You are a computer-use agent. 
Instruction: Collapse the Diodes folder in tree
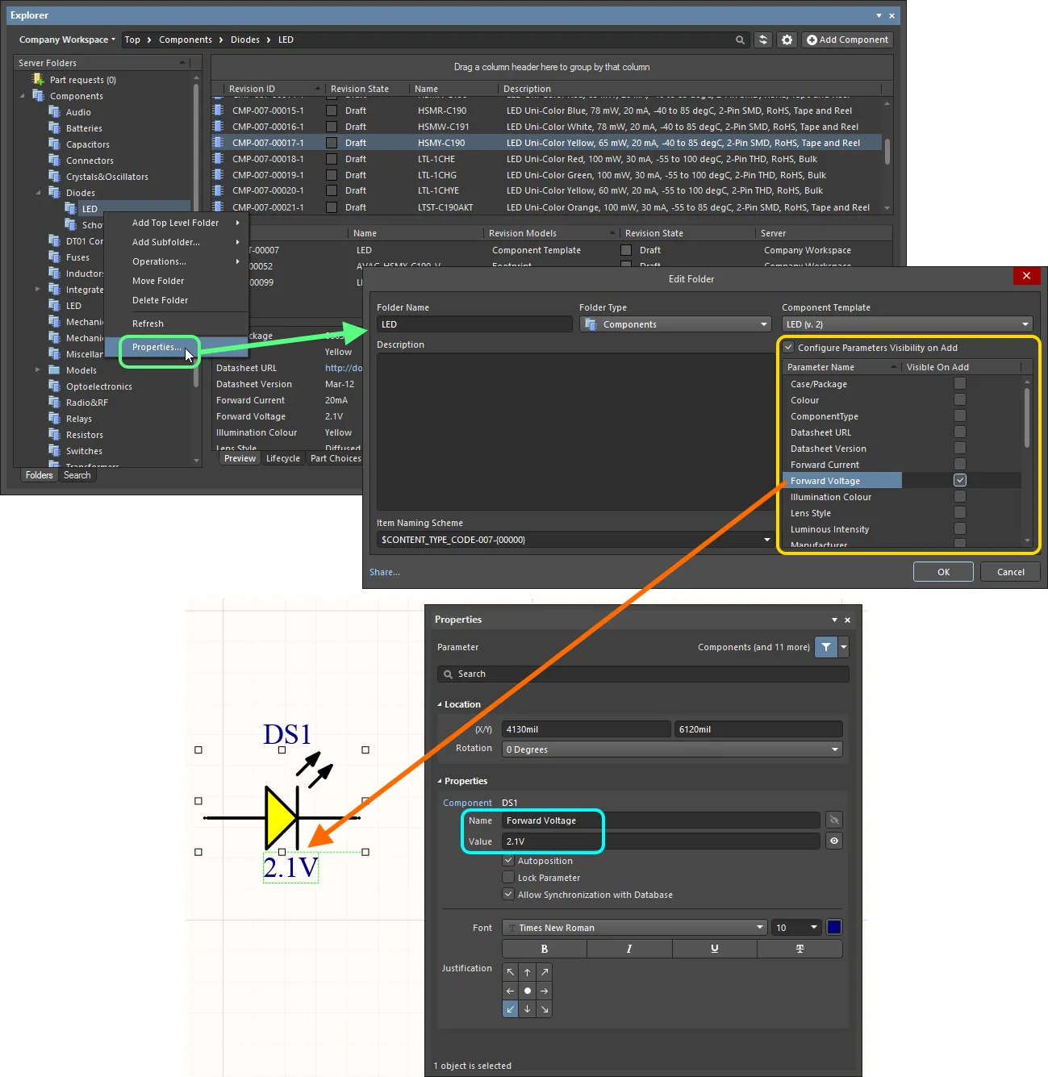point(38,193)
